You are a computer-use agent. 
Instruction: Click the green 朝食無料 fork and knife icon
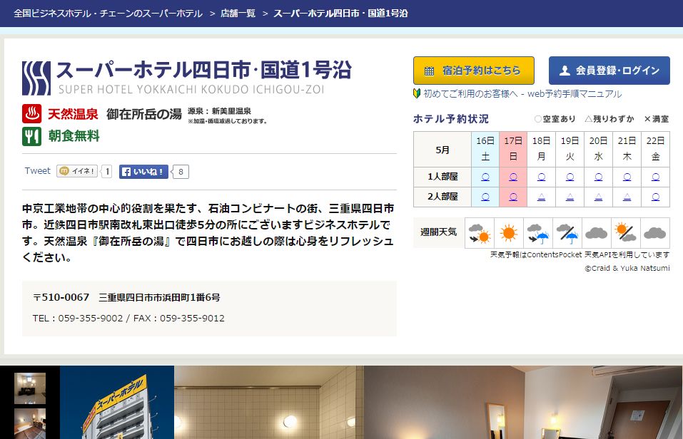point(32,136)
